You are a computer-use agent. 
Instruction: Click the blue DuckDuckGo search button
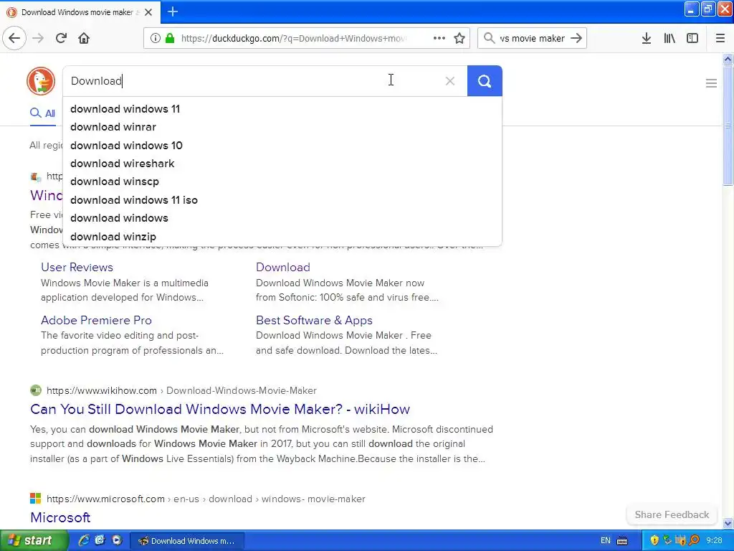(x=485, y=81)
